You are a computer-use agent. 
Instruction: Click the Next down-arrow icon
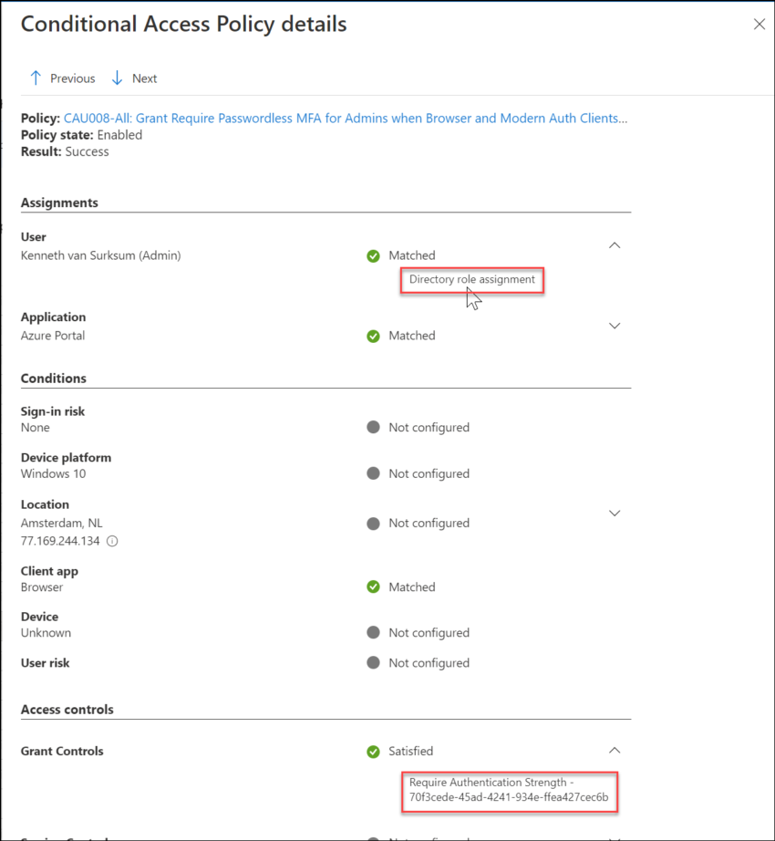tap(117, 78)
